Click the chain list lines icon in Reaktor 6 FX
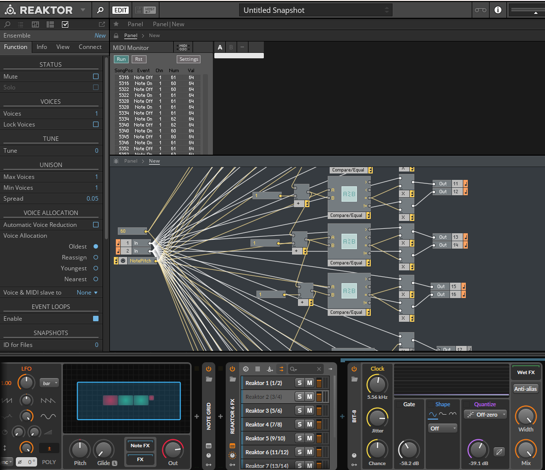 (257, 369)
